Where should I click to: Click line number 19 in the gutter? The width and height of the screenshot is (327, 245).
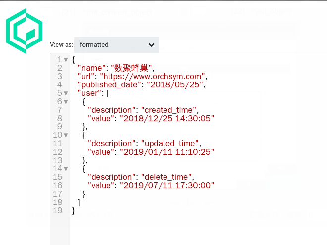57,211
